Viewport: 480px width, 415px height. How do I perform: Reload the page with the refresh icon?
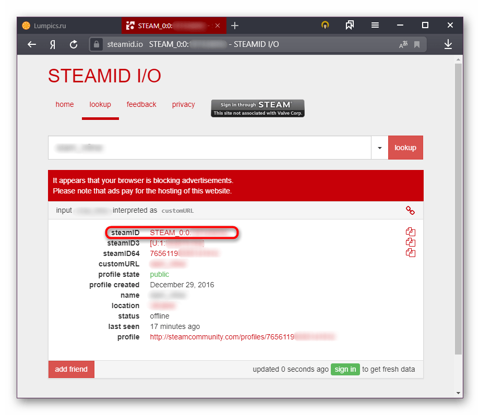point(74,45)
